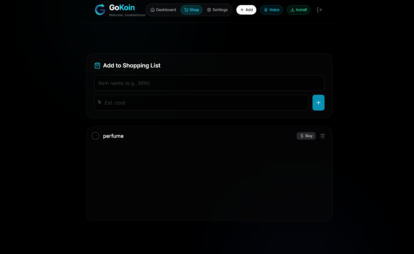Click the taka currency symbol
The height and width of the screenshot is (254, 414).
100,102
